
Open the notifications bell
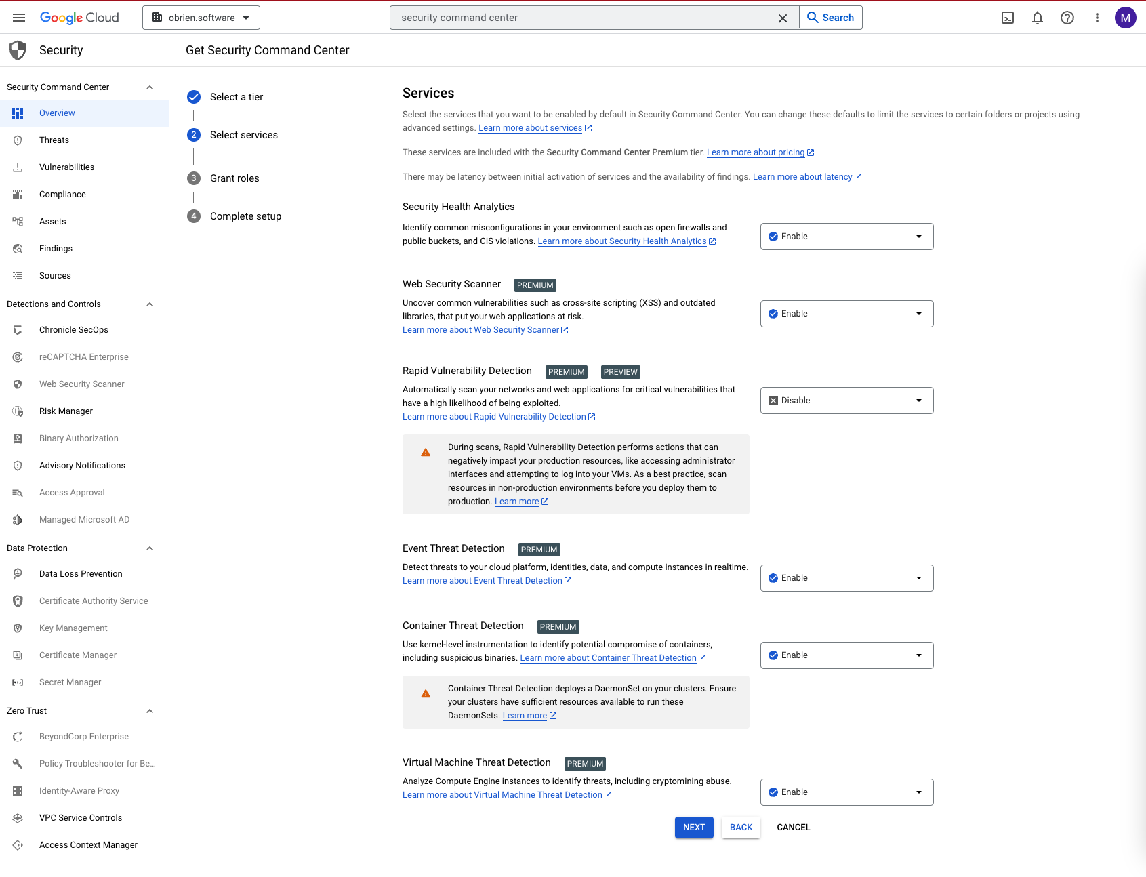[x=1038, y=18]
